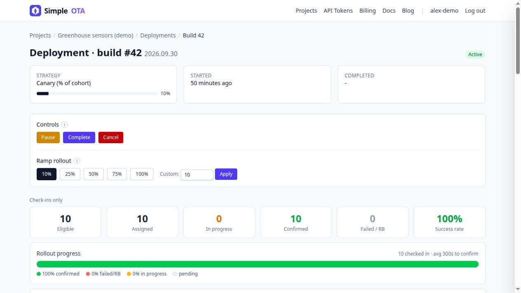
Task: Go back to Deployments breadcrumb
Action: tap(158, 35)
